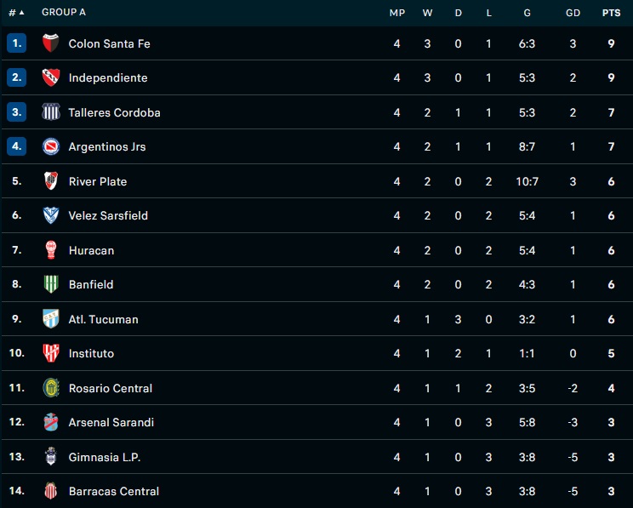Screen dimensions: 633x508
Task: Click the Independiente club logo
Action: click(x=51, y=78)
